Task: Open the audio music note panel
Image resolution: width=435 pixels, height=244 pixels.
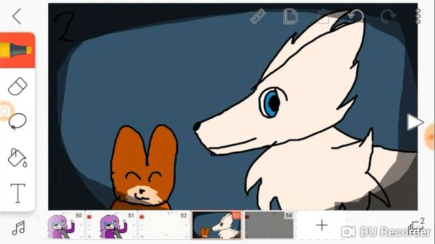Action: click(18, 228)
